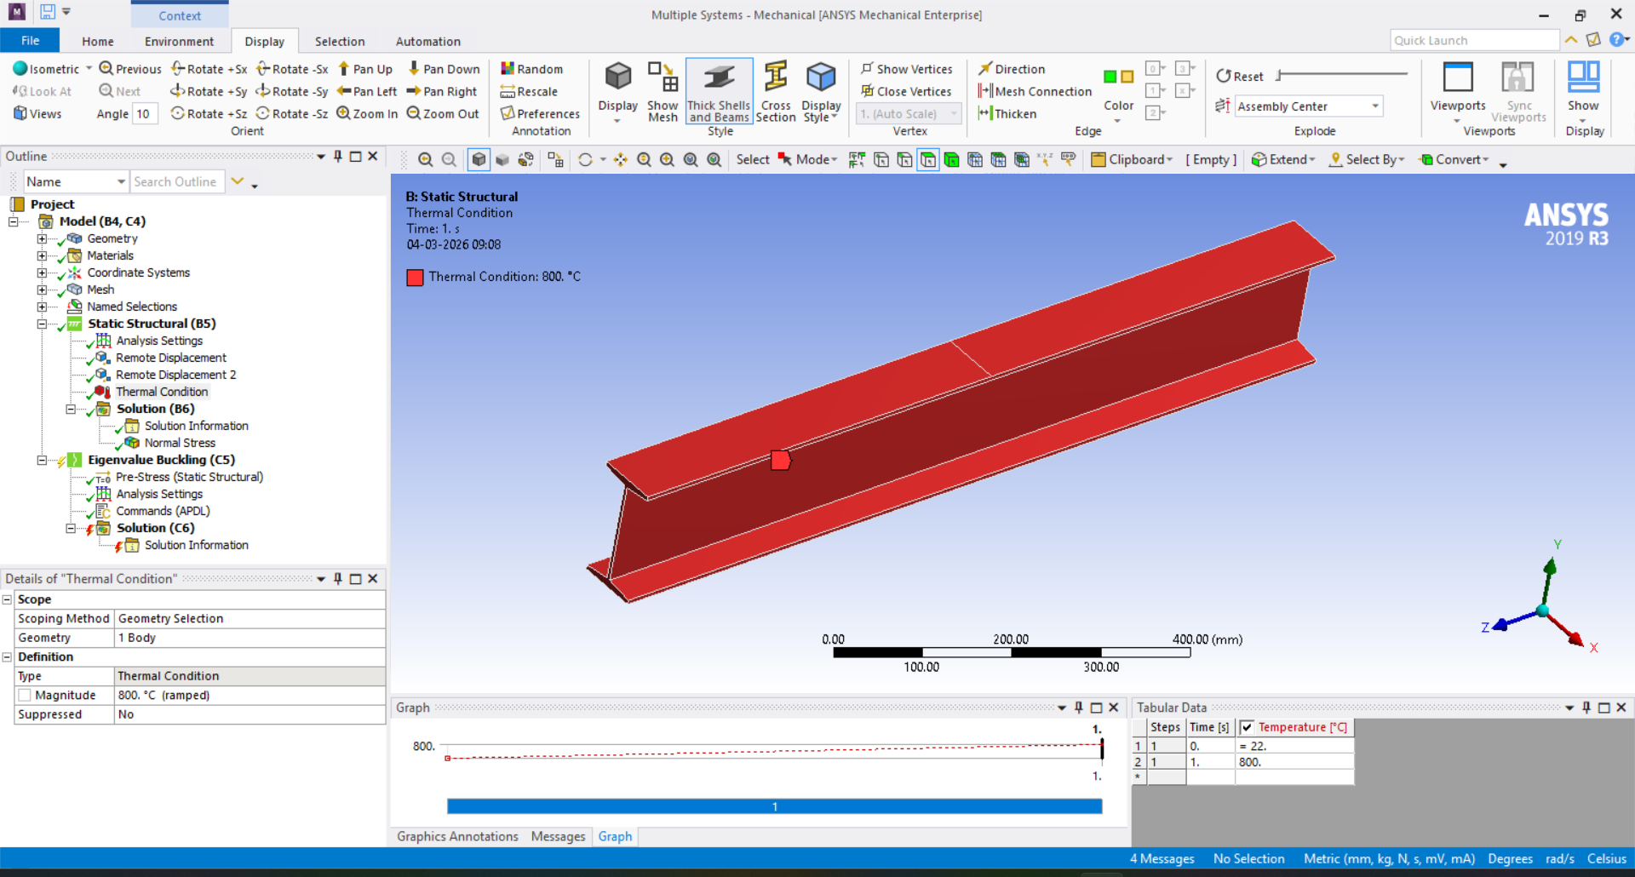
Task: Click the Help question mark icon
Action: [1616, 39]
